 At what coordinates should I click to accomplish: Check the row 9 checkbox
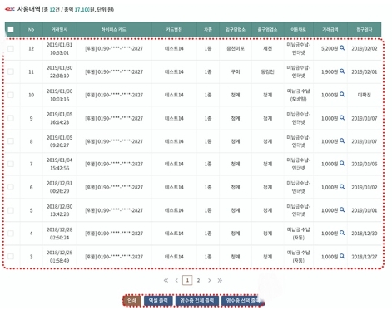coord(11,118)
